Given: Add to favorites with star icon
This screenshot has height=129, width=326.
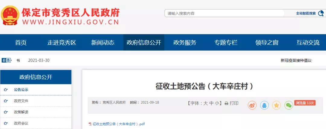Looking at the screenshot, I should (x=276, y=105).
